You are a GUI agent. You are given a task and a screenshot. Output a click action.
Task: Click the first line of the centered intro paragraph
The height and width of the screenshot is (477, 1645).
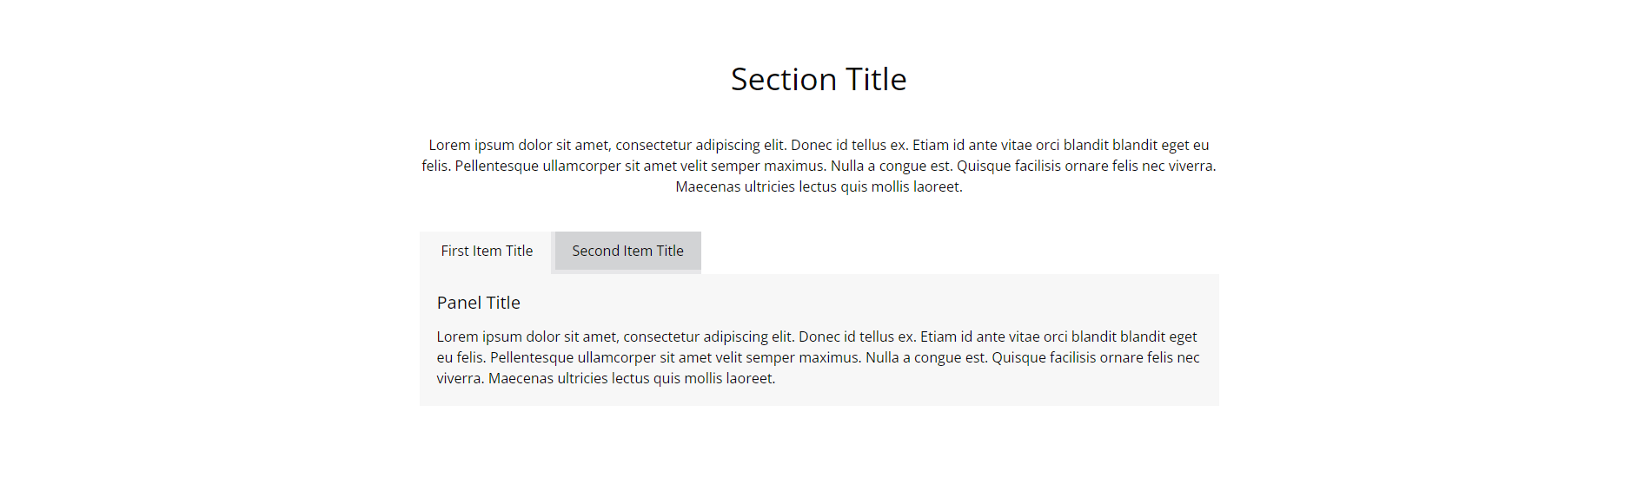tap(819, 146)
